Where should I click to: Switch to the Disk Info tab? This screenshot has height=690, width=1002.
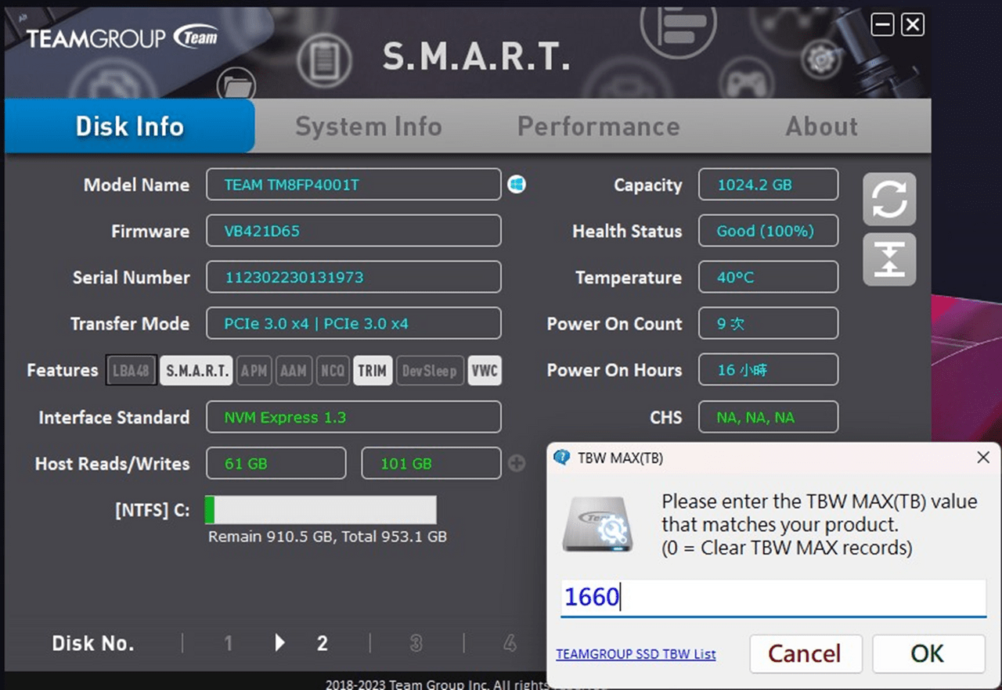pos(130,126)
